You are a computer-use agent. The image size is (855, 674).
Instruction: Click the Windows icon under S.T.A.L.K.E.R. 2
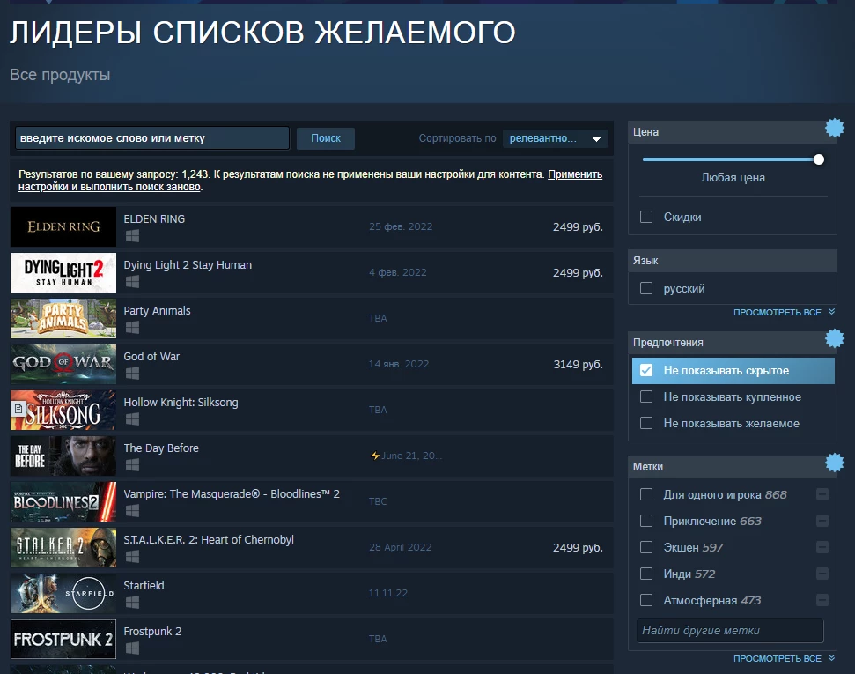pos(132,557)
